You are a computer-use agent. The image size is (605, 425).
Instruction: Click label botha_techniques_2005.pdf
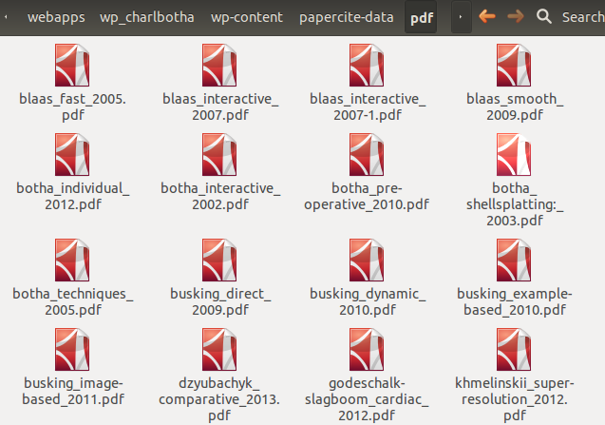[73, 301]
